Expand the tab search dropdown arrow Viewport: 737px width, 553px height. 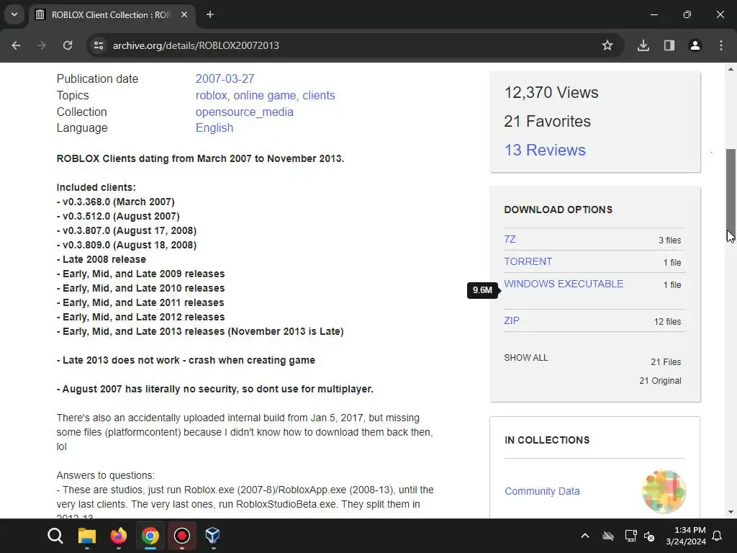(14, 14)
